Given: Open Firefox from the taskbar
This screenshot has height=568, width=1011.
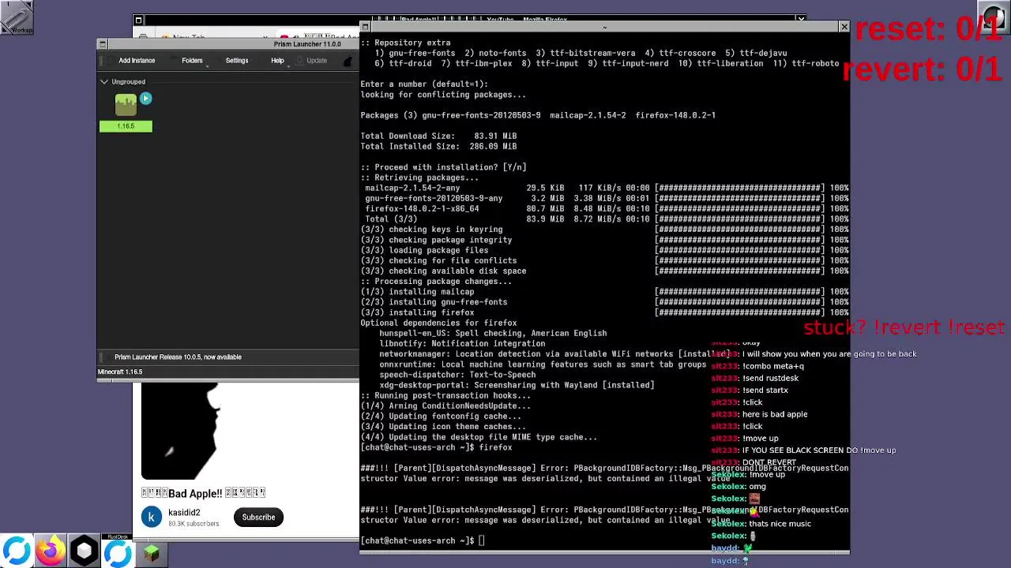Looking at the screenshot, I should (51, 551).
